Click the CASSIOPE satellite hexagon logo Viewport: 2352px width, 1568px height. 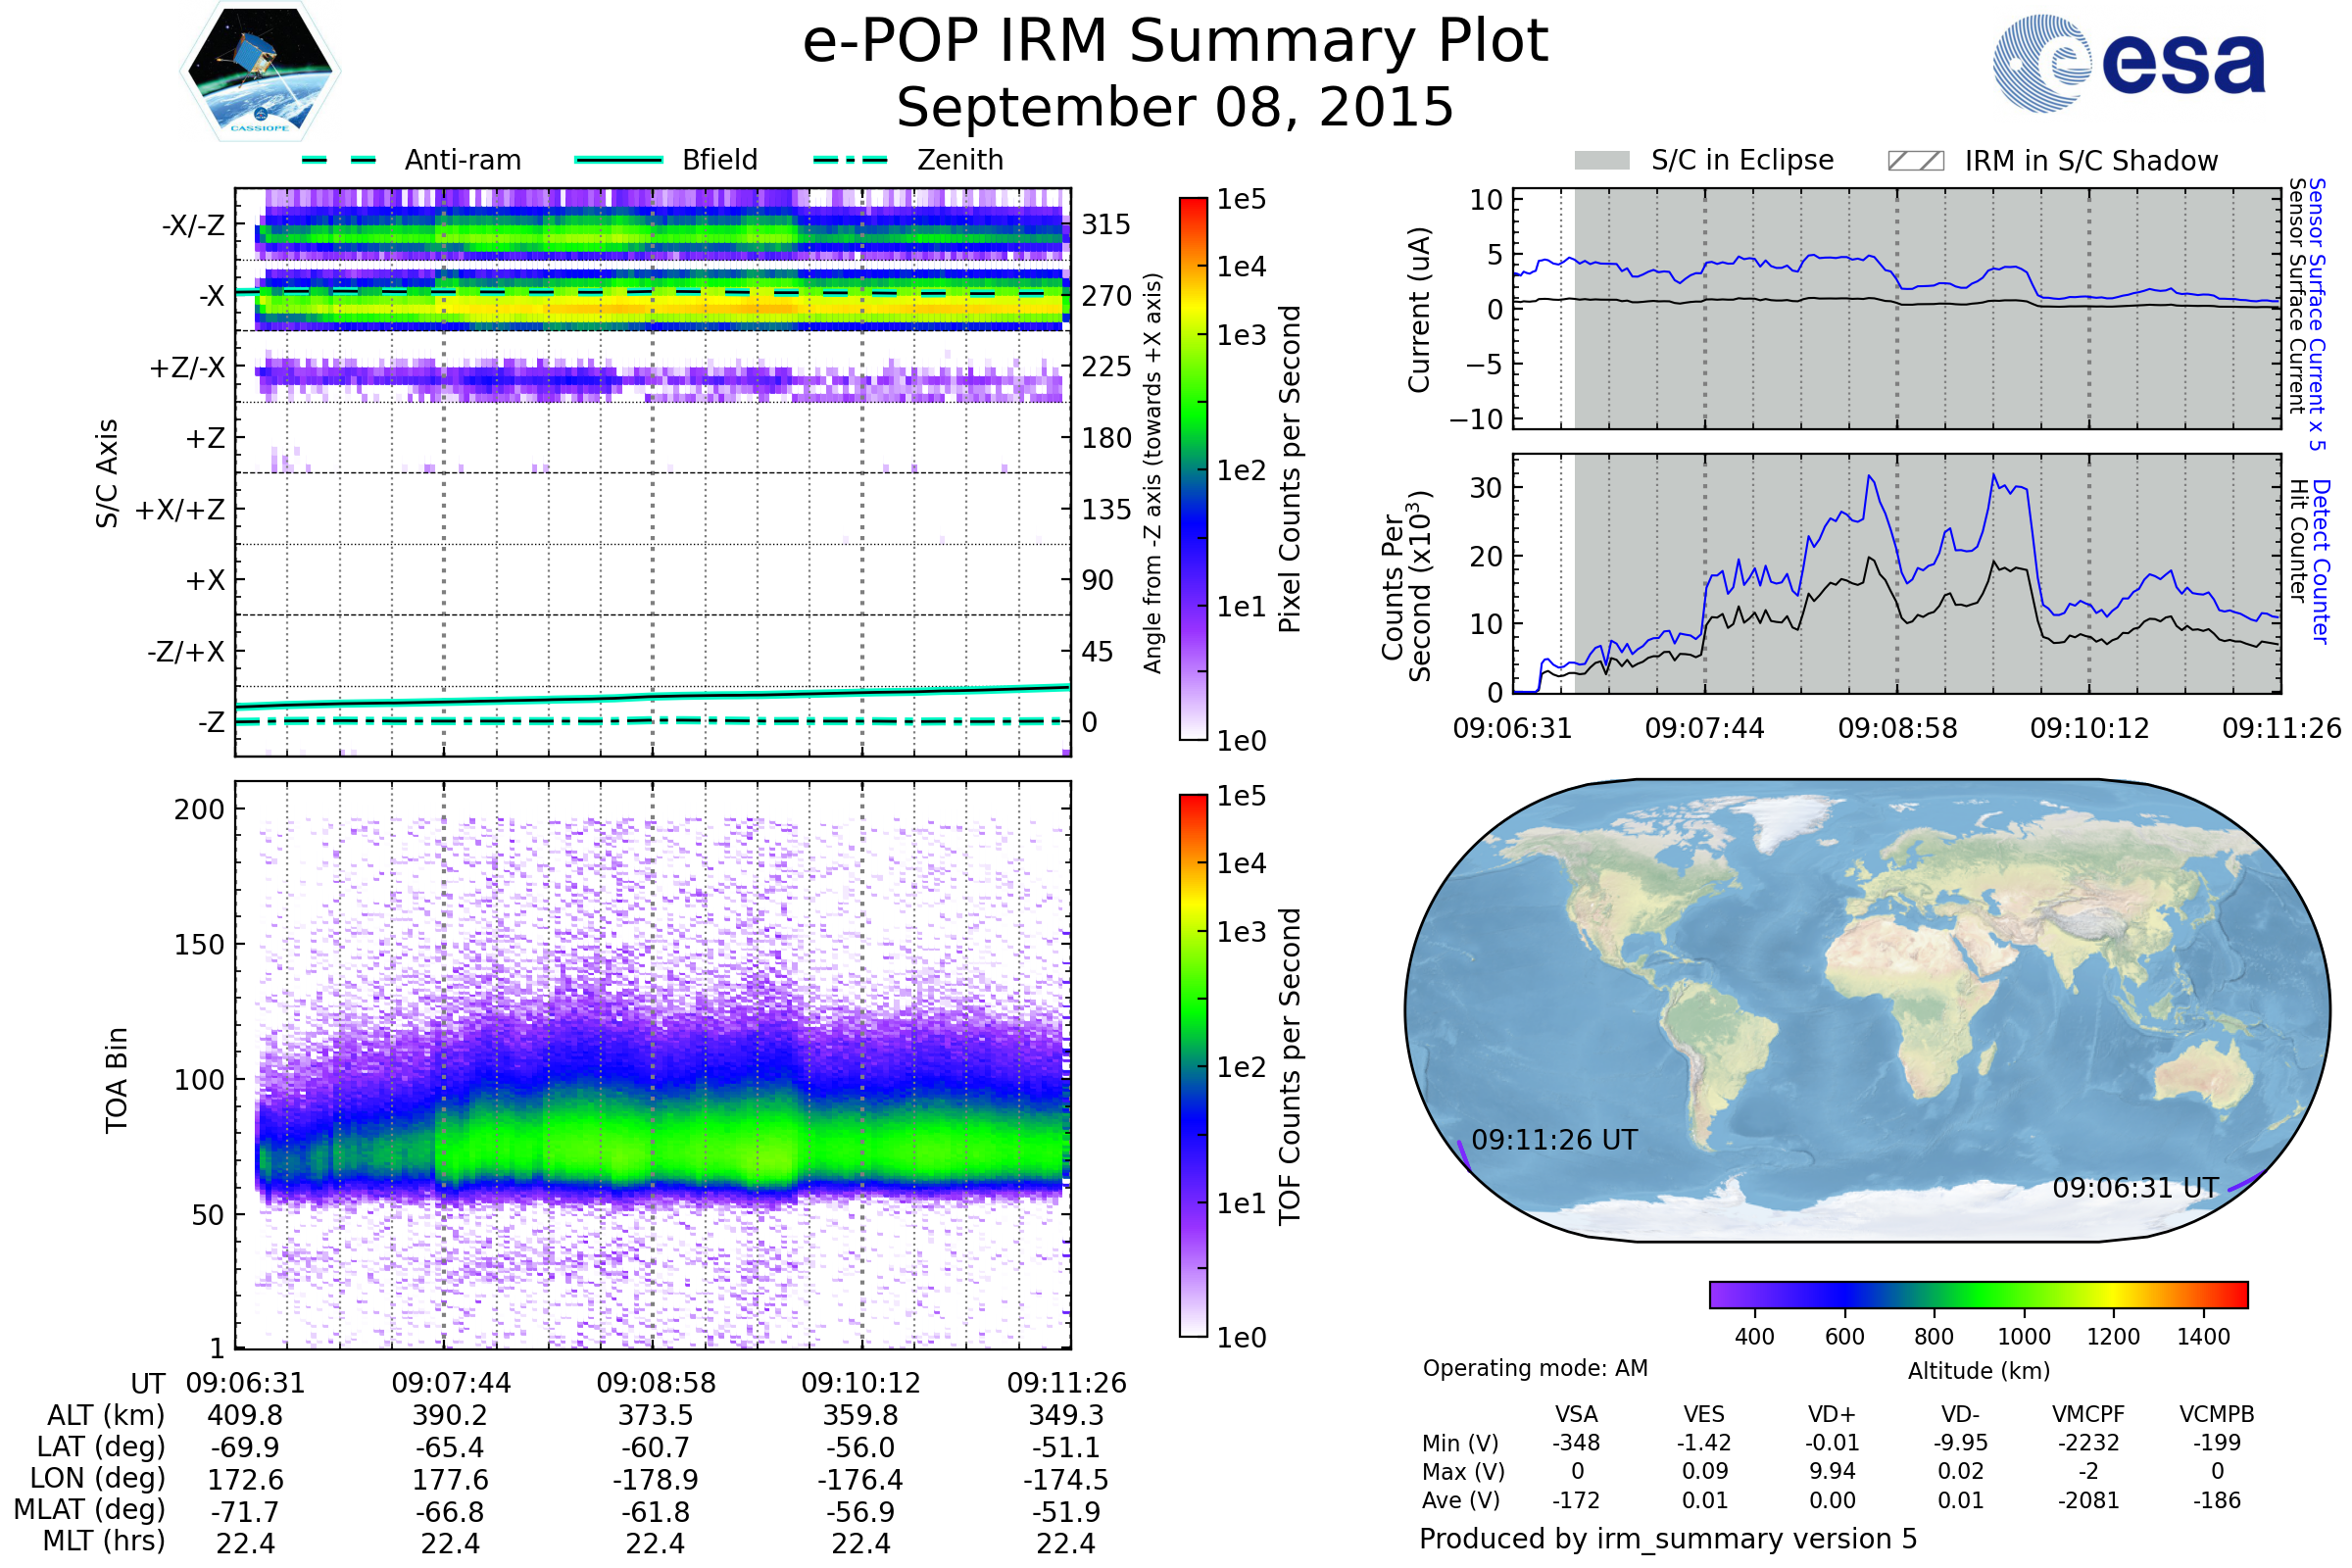(260, 72)
